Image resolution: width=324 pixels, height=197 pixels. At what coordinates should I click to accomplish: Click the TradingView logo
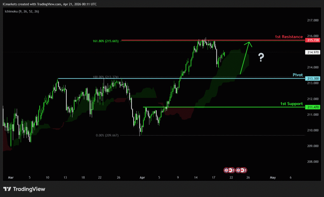tap(24, 189)
